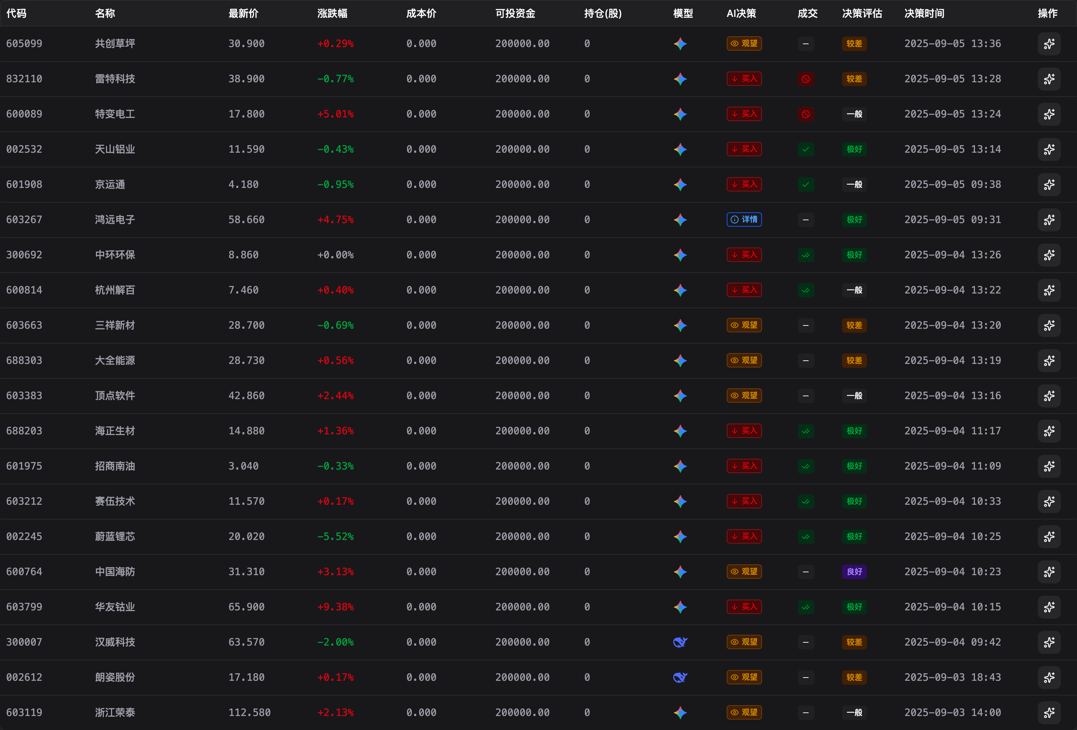1077x730 pixels.
Task: Click the 极好 badge for 海正生材
Action: point(854,431)
